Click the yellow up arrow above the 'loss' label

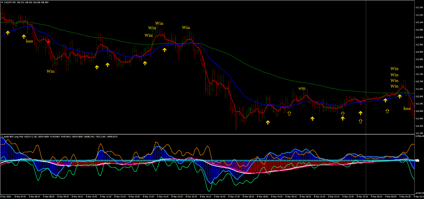point(24,36)
